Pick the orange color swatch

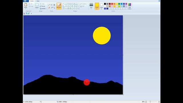click(114, 4)
